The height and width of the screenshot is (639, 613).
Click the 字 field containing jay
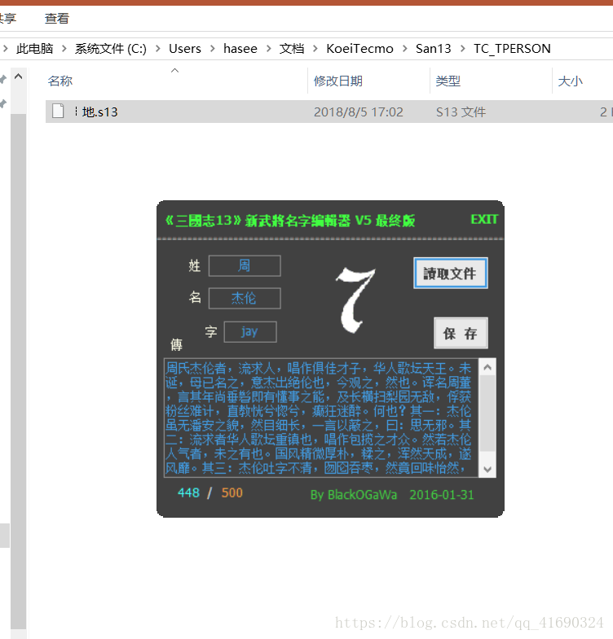point(250,332)
